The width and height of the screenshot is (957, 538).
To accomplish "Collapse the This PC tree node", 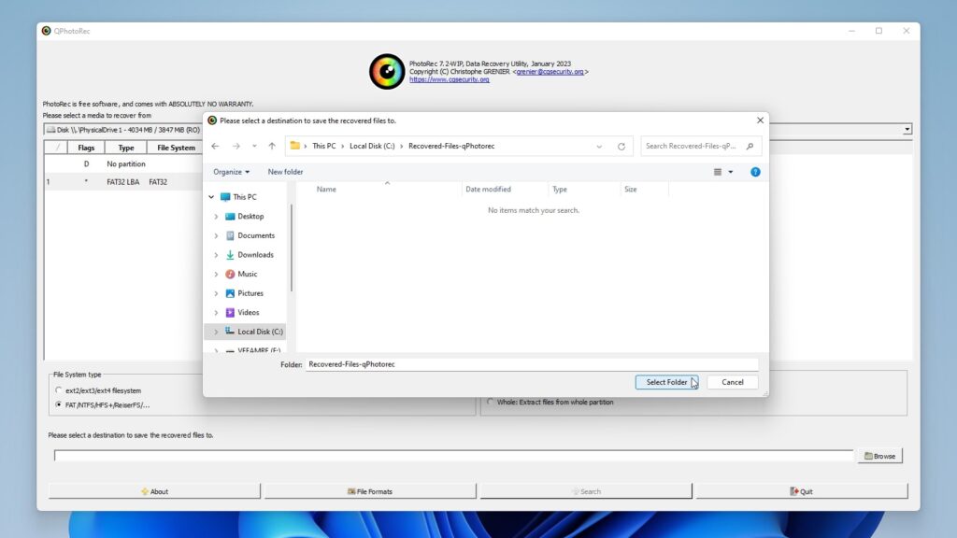I will (x=211, y=197).
